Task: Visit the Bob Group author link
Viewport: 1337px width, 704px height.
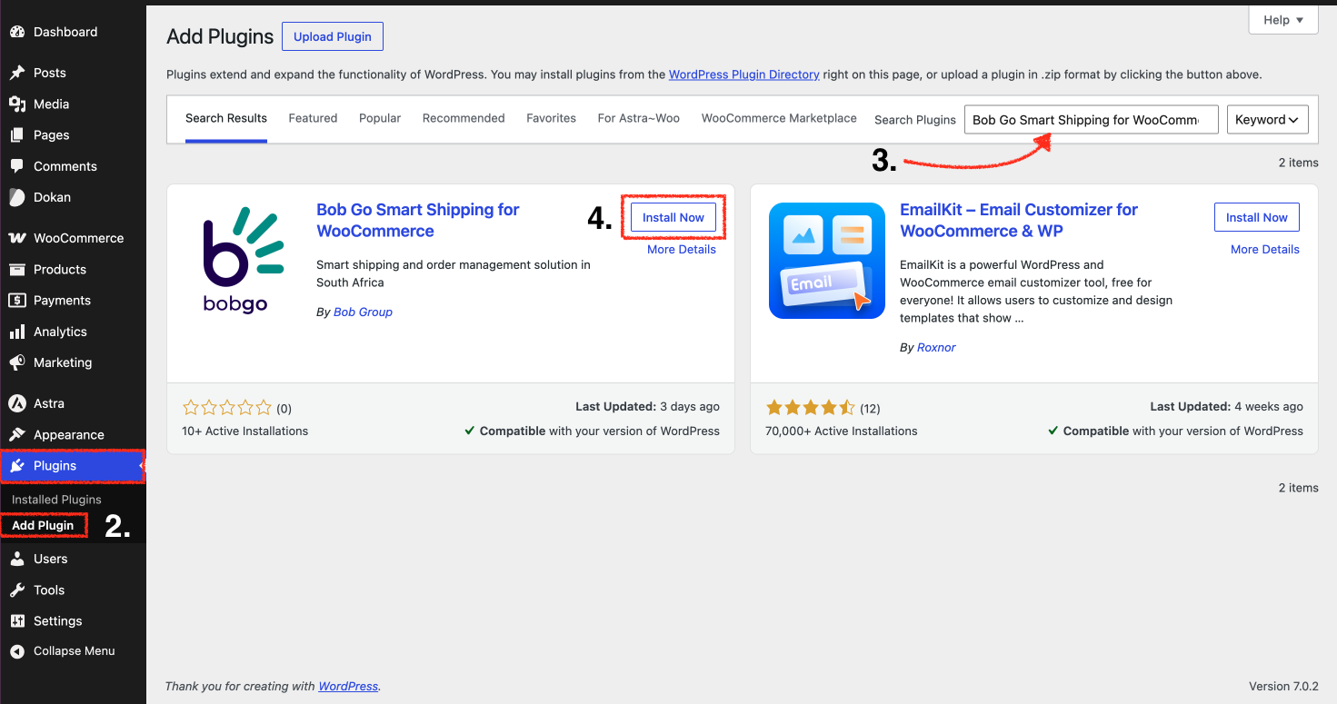Action: point(364,312)
